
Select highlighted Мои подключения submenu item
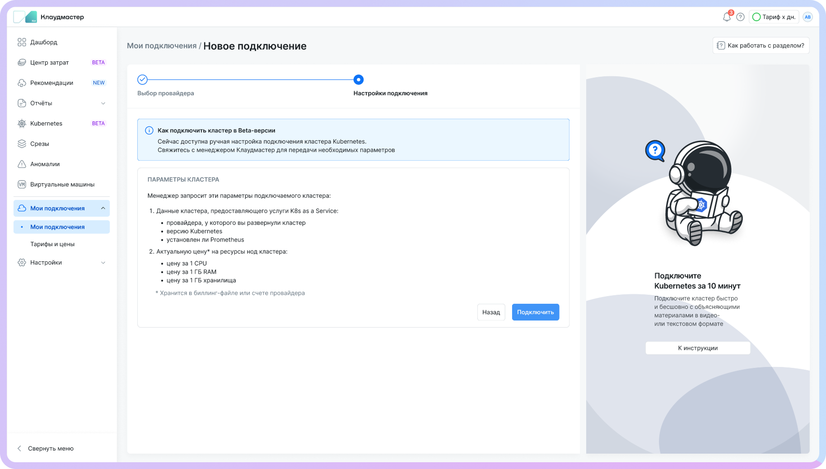(57, 227)
